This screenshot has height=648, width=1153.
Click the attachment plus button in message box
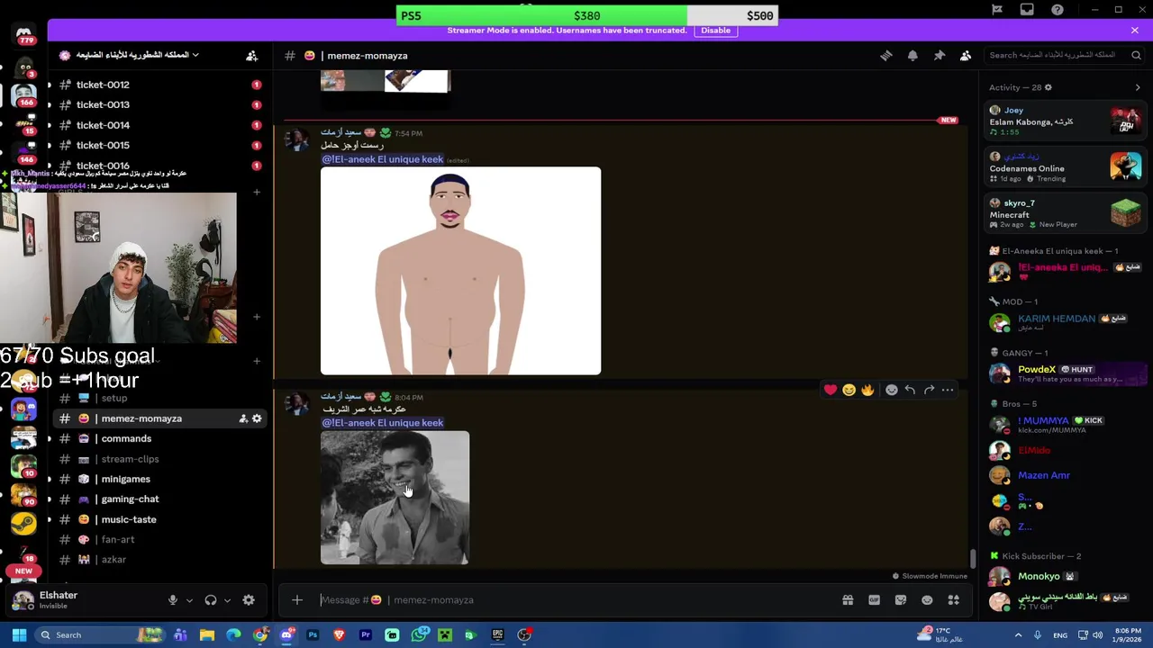point(297,600)
